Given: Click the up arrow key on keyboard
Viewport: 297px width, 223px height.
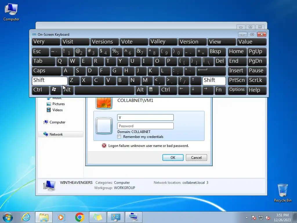Looking at the screenshot, I should pyautogui.click(x=196, y=81).
